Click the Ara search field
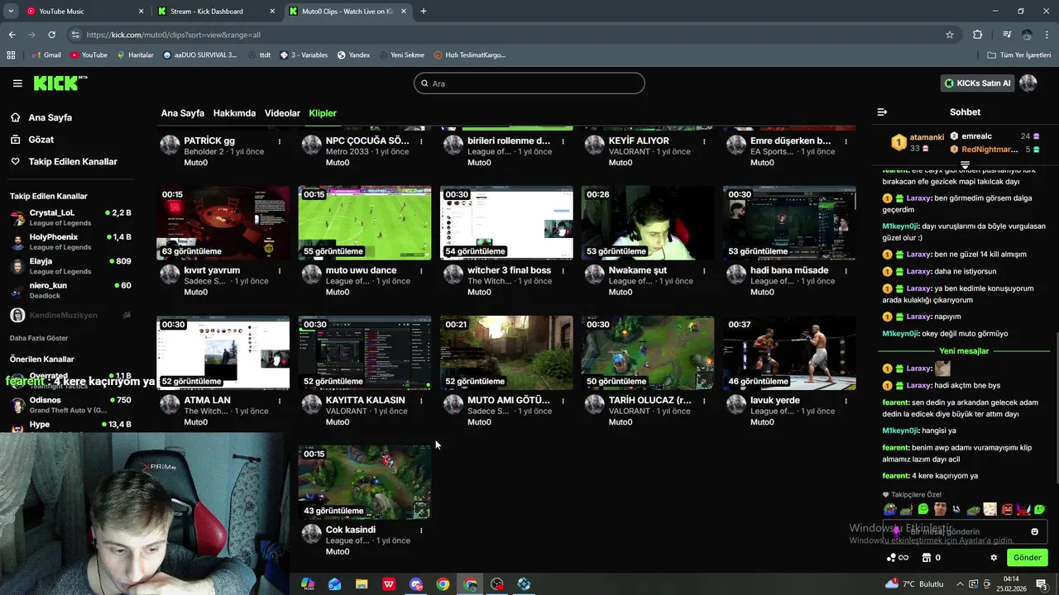The height and width of the screenshot is (595, 1059). pos(529,83)
